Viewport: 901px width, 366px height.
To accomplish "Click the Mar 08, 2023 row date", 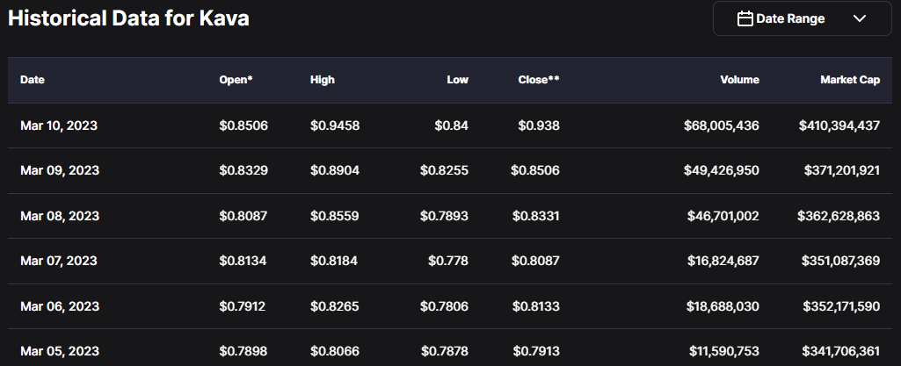I will [59, 216].
